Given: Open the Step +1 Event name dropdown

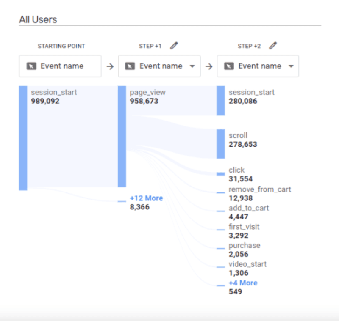Looking at the screenshot, I should pos(192,66).
